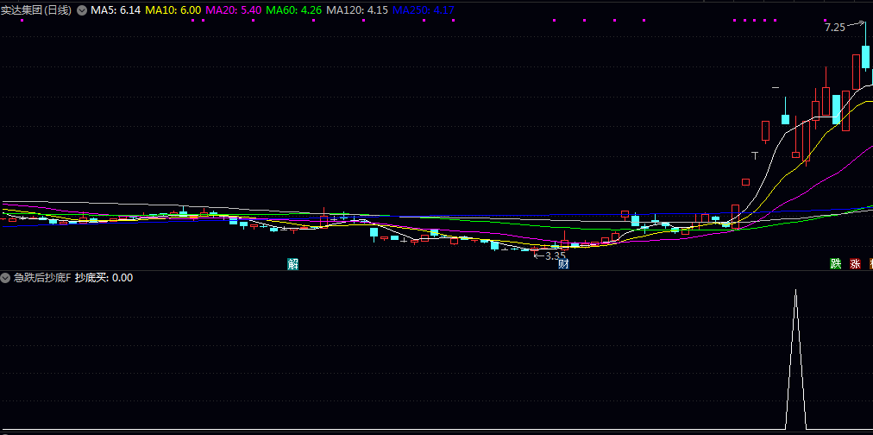This screenshot has height=435, width=873.
Task: Select the blue MA250 label
Action: tap(423, 10)
